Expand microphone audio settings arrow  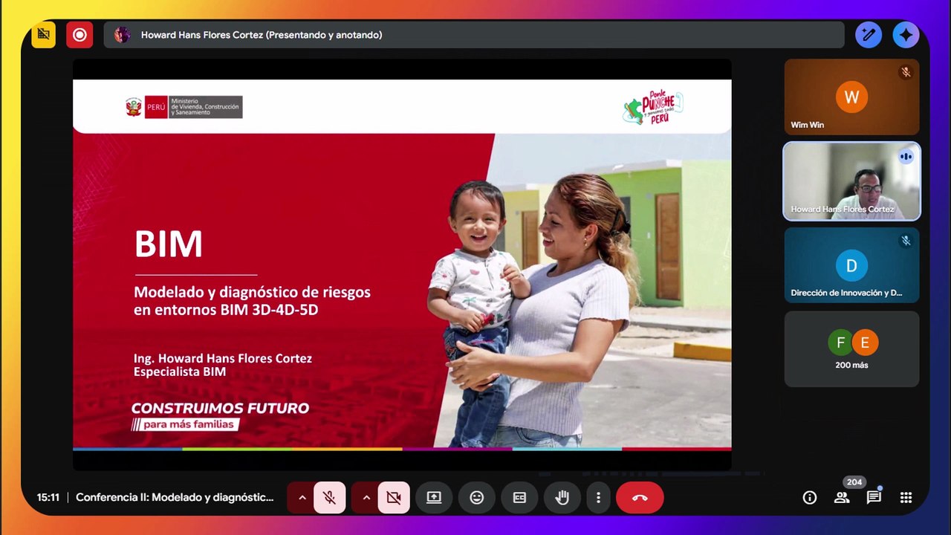(302, 498)
